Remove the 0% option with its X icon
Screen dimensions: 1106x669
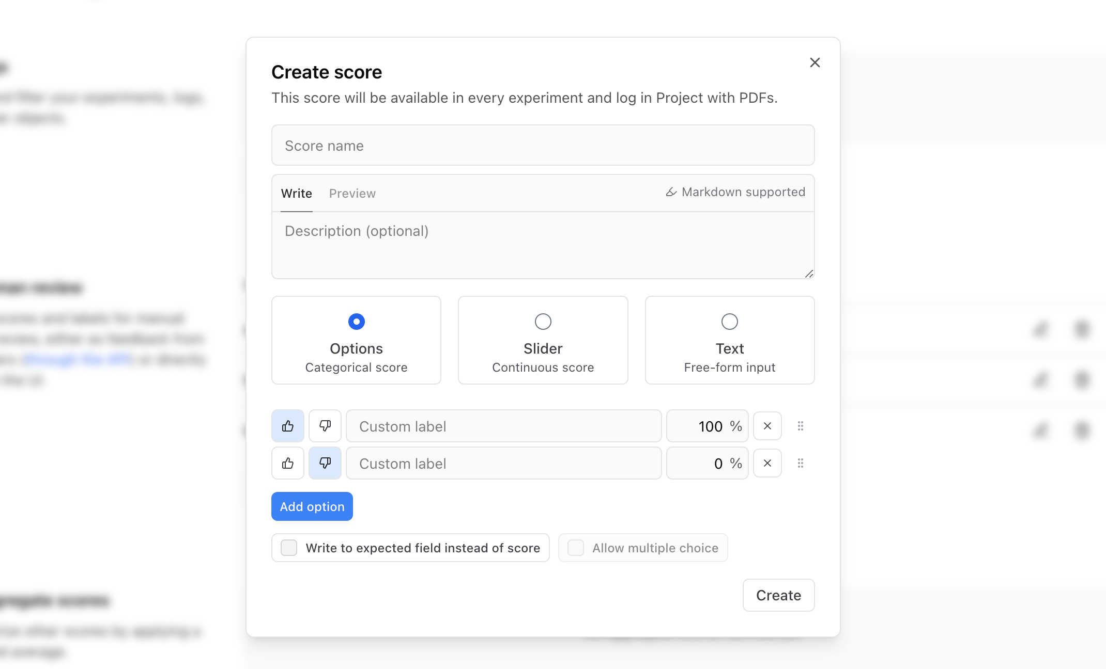pyautogui.click(x=767, y=463)
